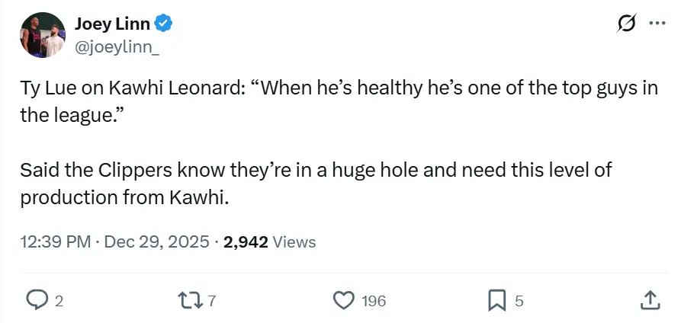The image size is (681, 323).
Task: Click the share upload icon
Action: coord(649,301)
